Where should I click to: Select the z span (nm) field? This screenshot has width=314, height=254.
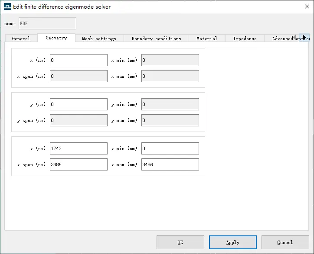(78, 164)
